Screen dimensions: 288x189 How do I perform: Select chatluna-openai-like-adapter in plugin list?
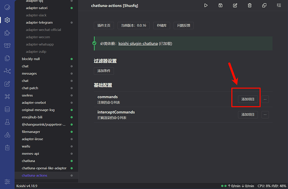click(44, 168)
